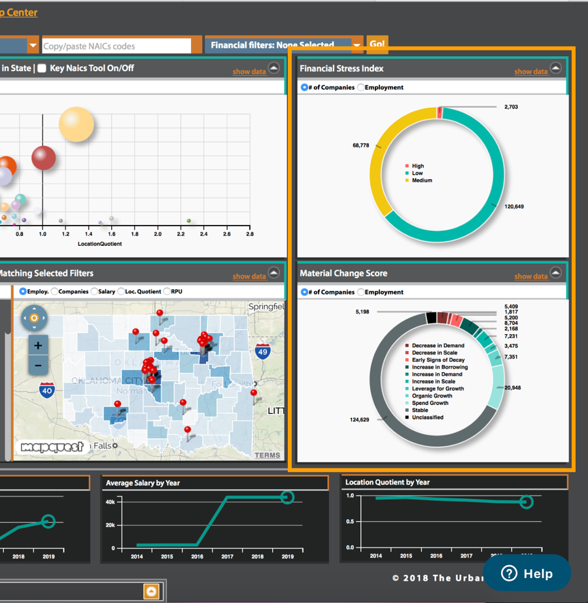Image resolution: width=588 pixels, height=603 pixels.
Task: Collapse the bubble chart panel arrow
Action: click(273, 68)
